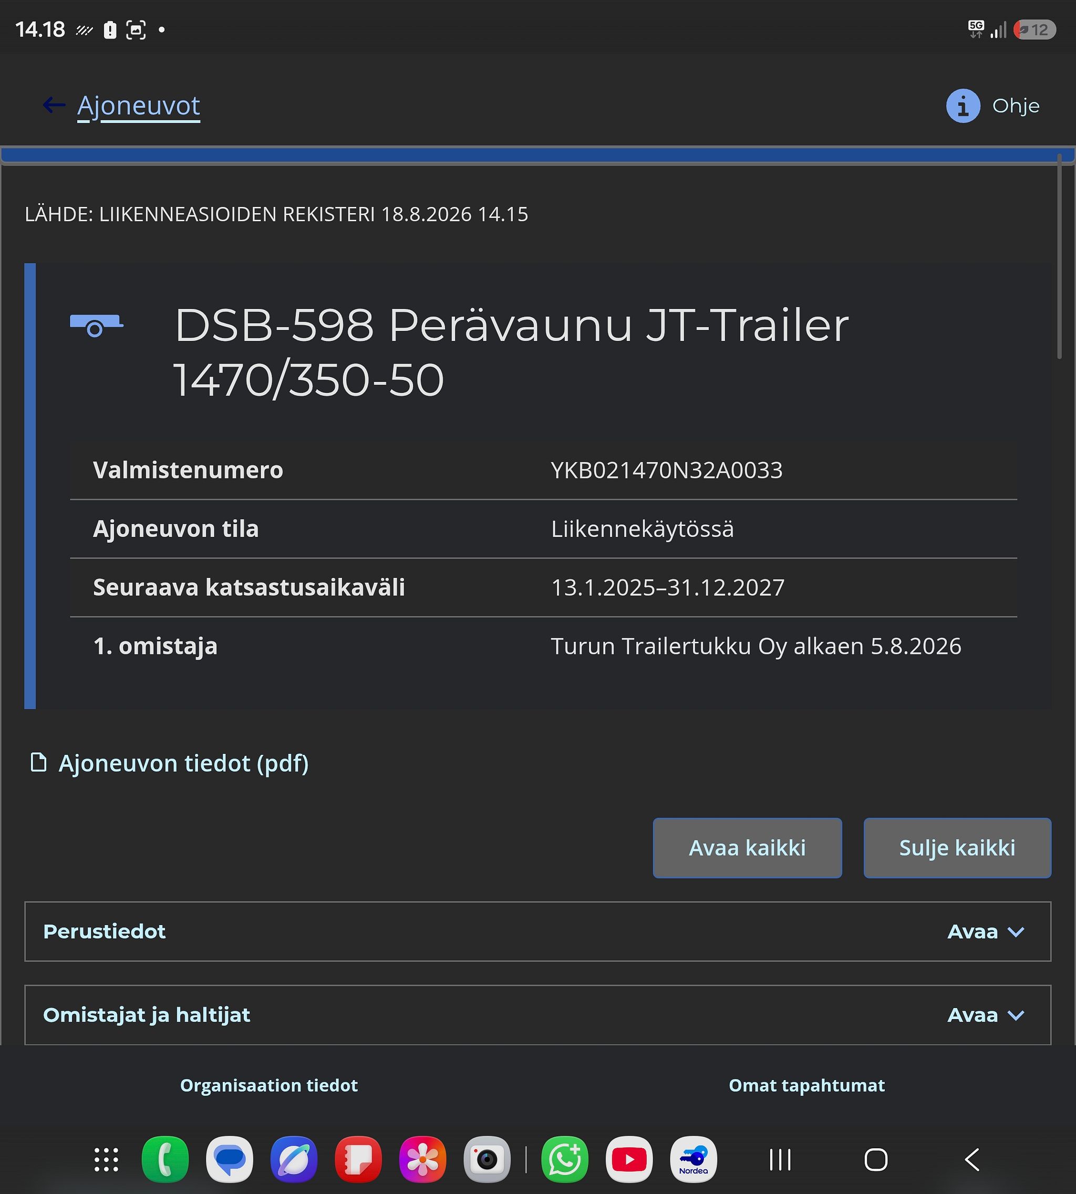Image resolution: width=1076 pixels, height=1194 pixels.
Task: Click the PDF document icon
Action: pos(38,763)
